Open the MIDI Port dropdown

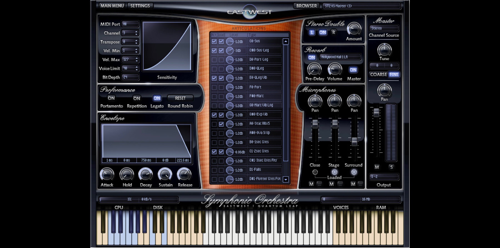tap(130, 24)
